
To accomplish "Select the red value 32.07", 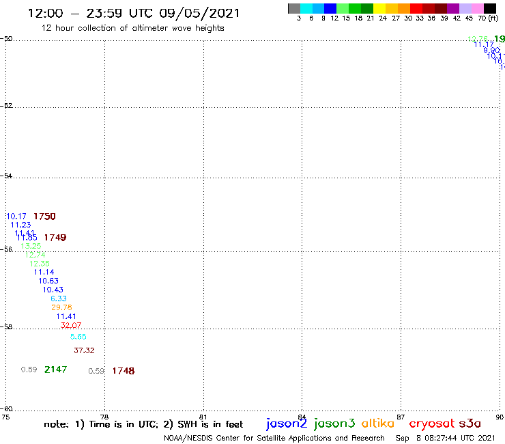I will point(71,325).
